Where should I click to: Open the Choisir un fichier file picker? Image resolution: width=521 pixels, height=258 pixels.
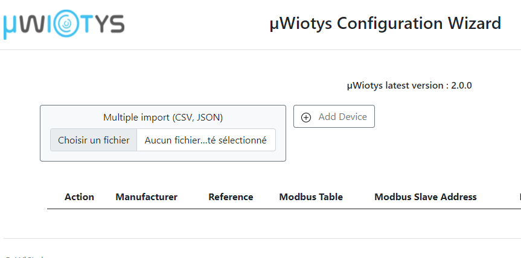coord(94,140)
